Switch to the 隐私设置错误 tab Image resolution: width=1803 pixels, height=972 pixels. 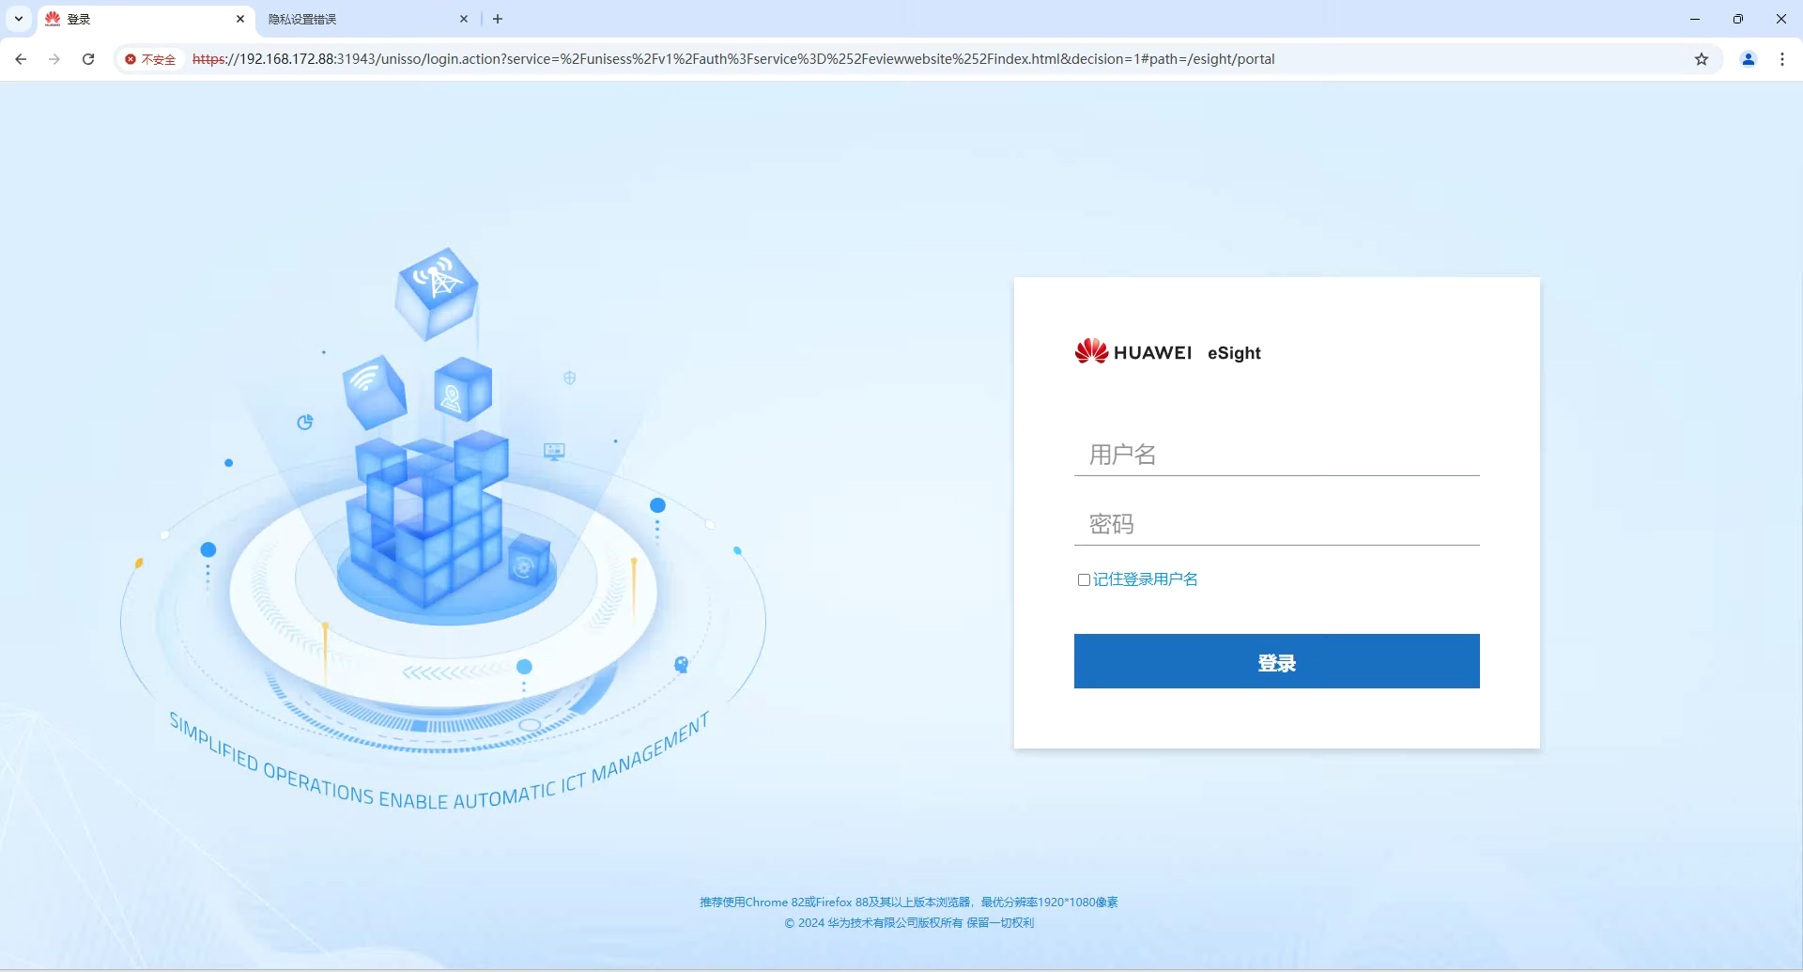coord(357,19)
